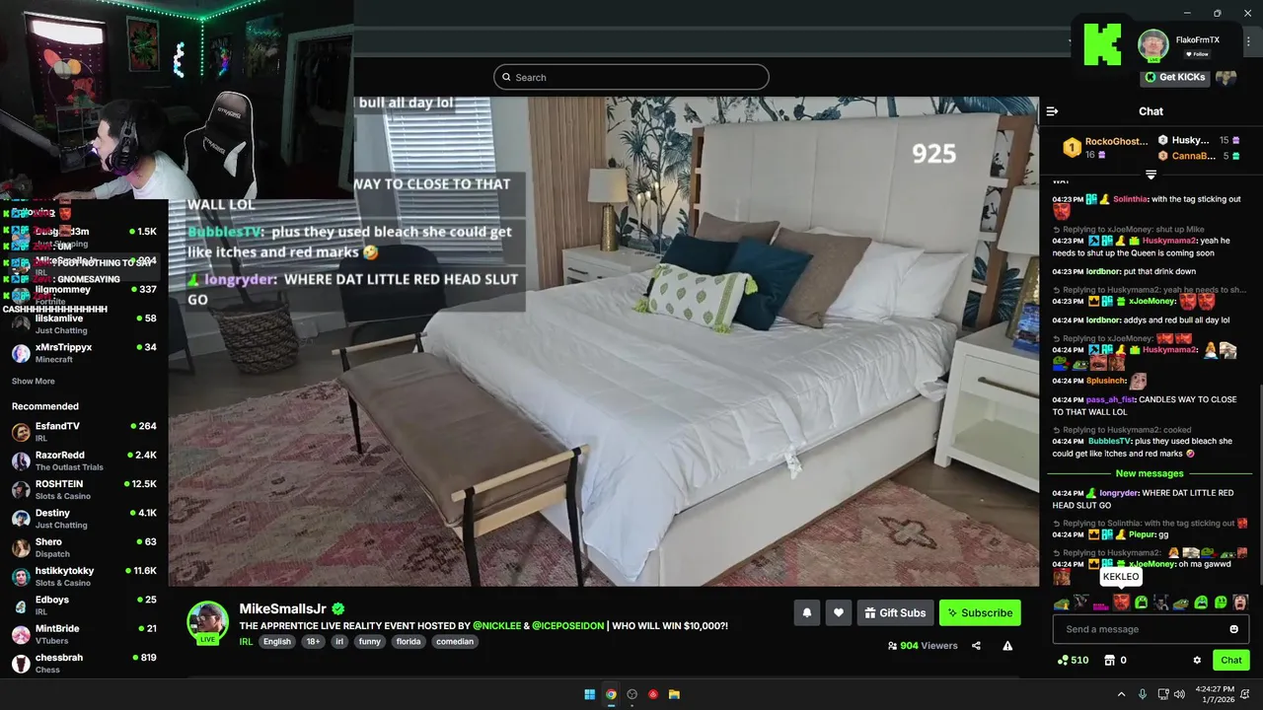Select the red angry face emote

(1121, 603)
